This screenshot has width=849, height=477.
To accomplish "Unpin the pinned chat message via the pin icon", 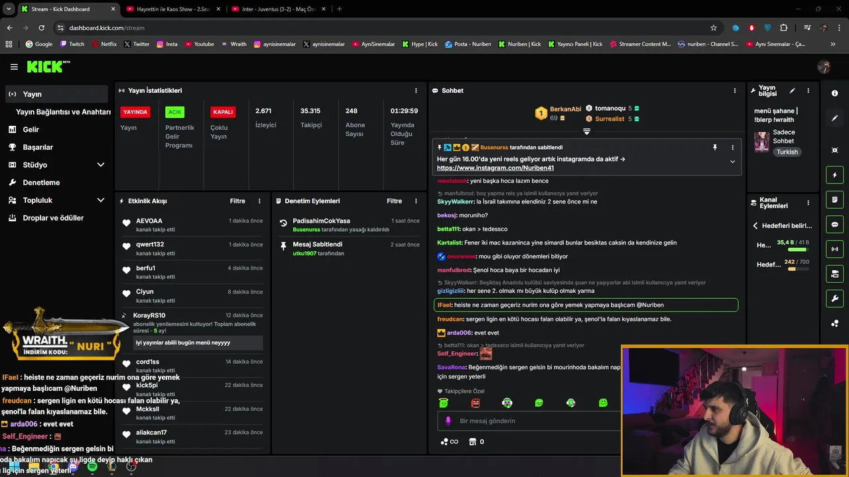I will tap(714, 148).
